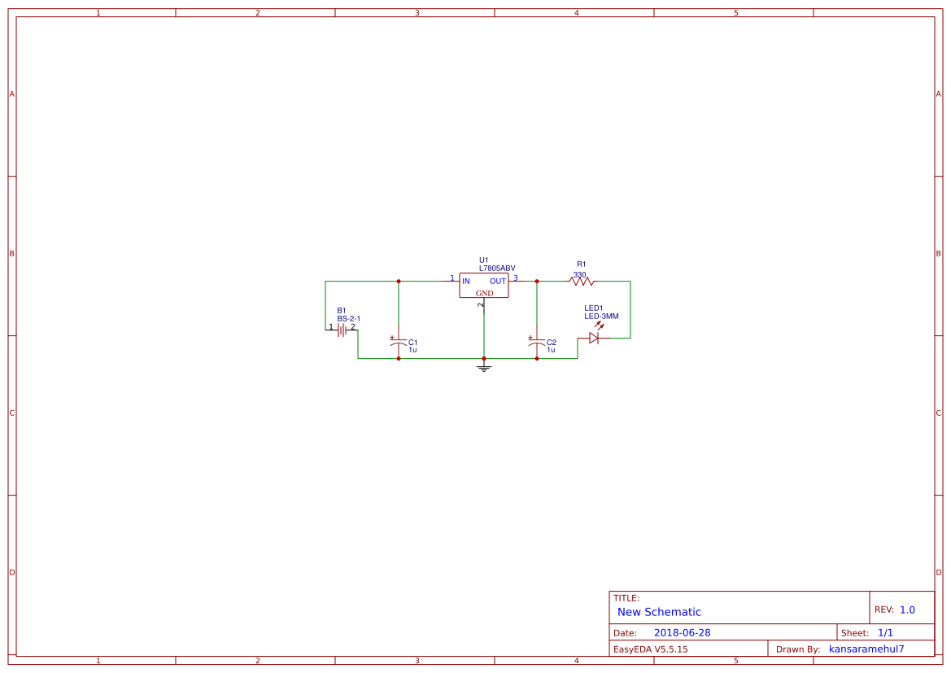This screenshot has width=951, height=673.
Task: Select the C2 capacitor symbol
Action: click(x=537, y=343)
